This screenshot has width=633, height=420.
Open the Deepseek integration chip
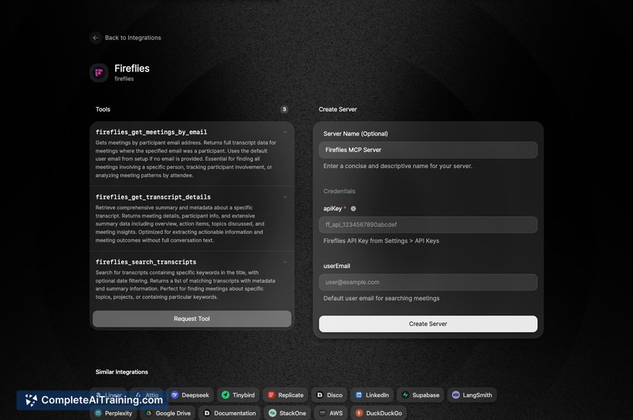190,395
